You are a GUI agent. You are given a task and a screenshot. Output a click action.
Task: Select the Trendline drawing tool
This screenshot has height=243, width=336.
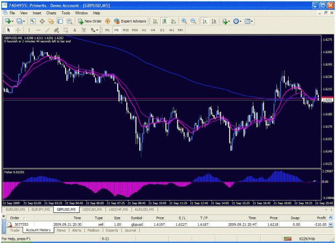point(47,30)
